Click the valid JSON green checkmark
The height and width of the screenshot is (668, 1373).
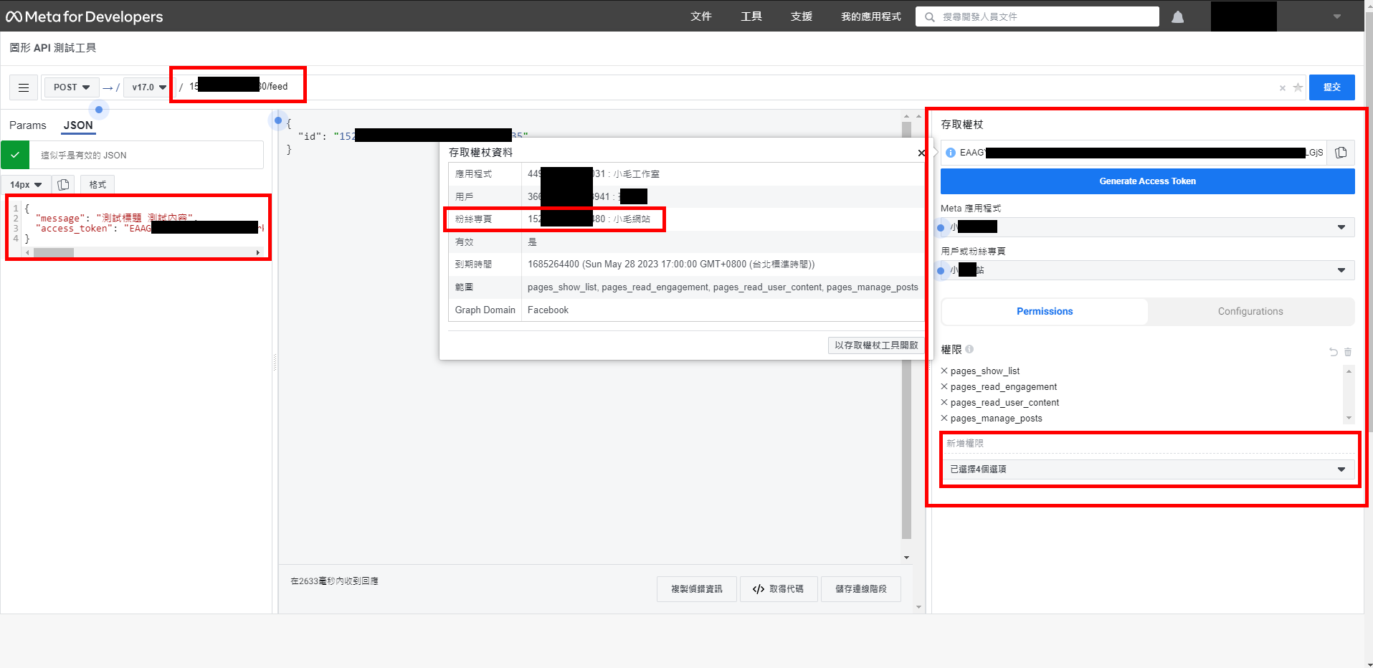pyautogui.click(x=15, y=155)
